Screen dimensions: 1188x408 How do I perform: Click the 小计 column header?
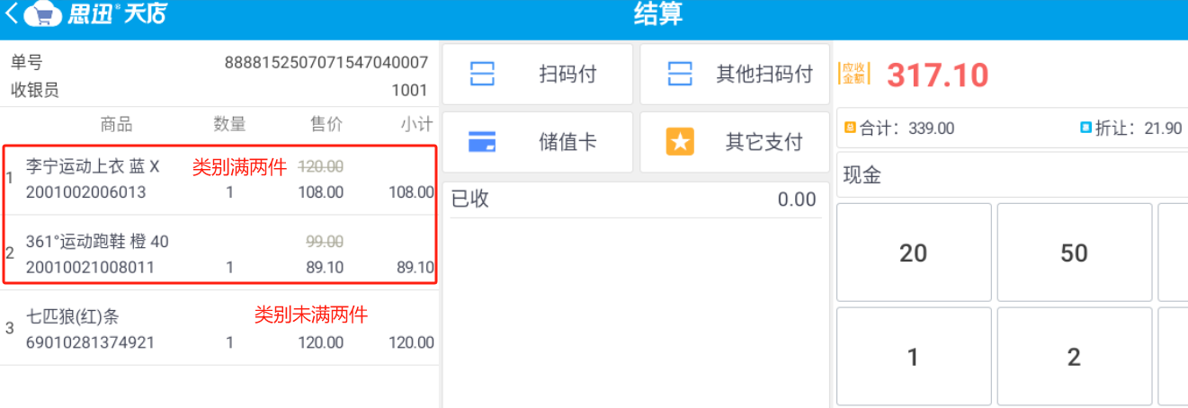point(417,125)
